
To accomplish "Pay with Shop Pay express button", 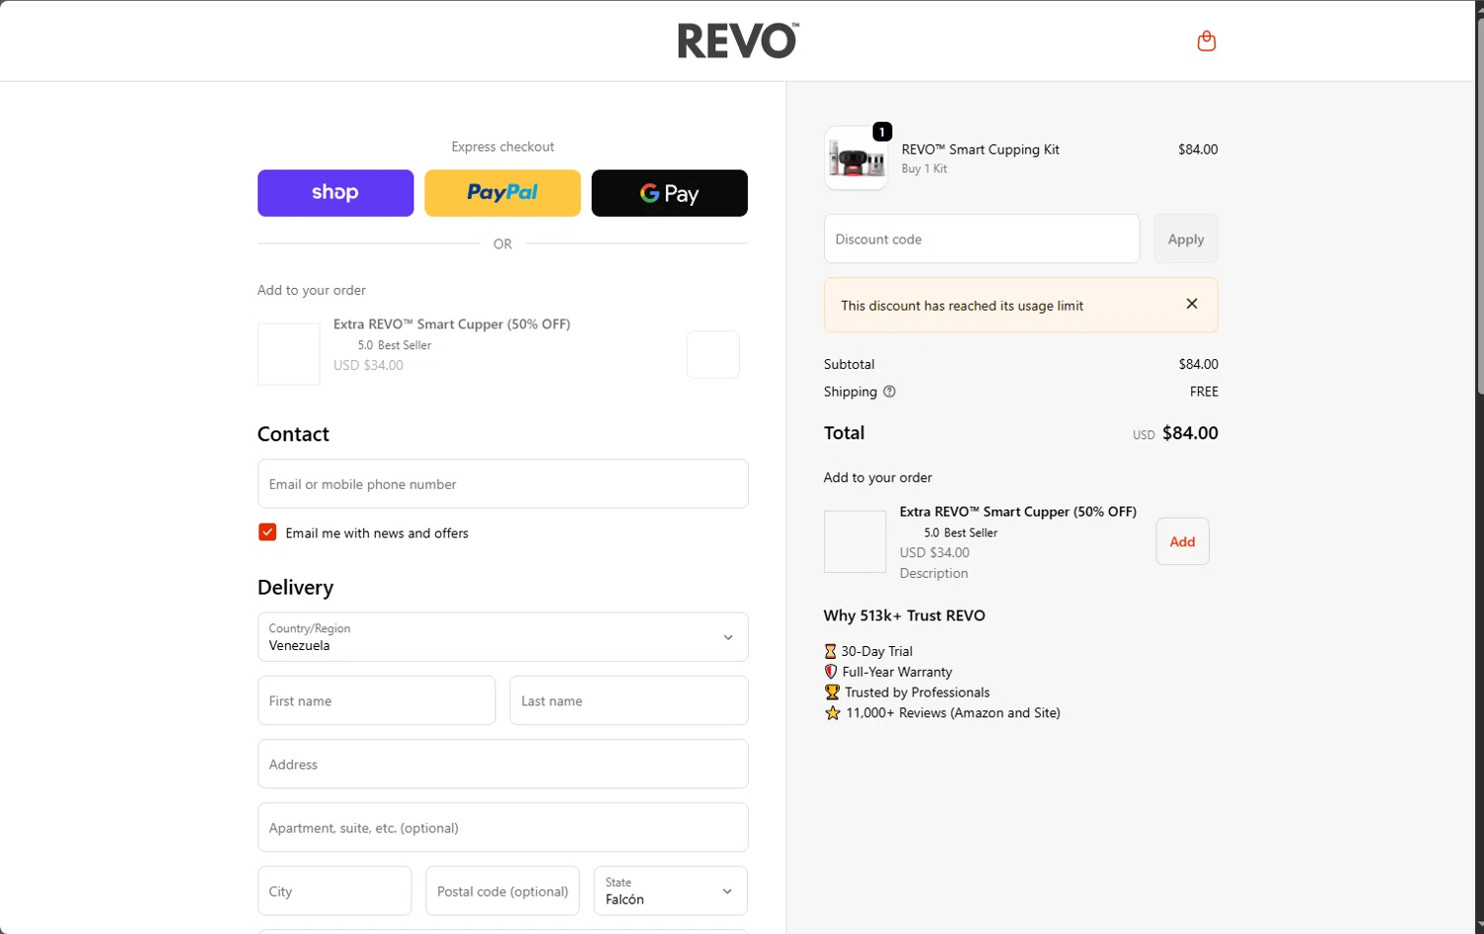I will tap(335, 193).
